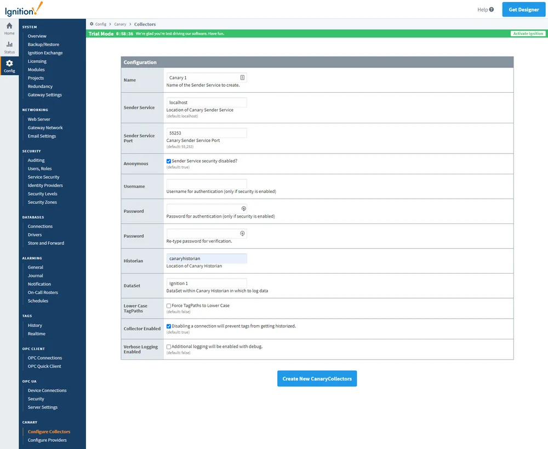Open Configure Collectors under Canary
The height and width of the screenshot is (449, 548).
[49, 431]
